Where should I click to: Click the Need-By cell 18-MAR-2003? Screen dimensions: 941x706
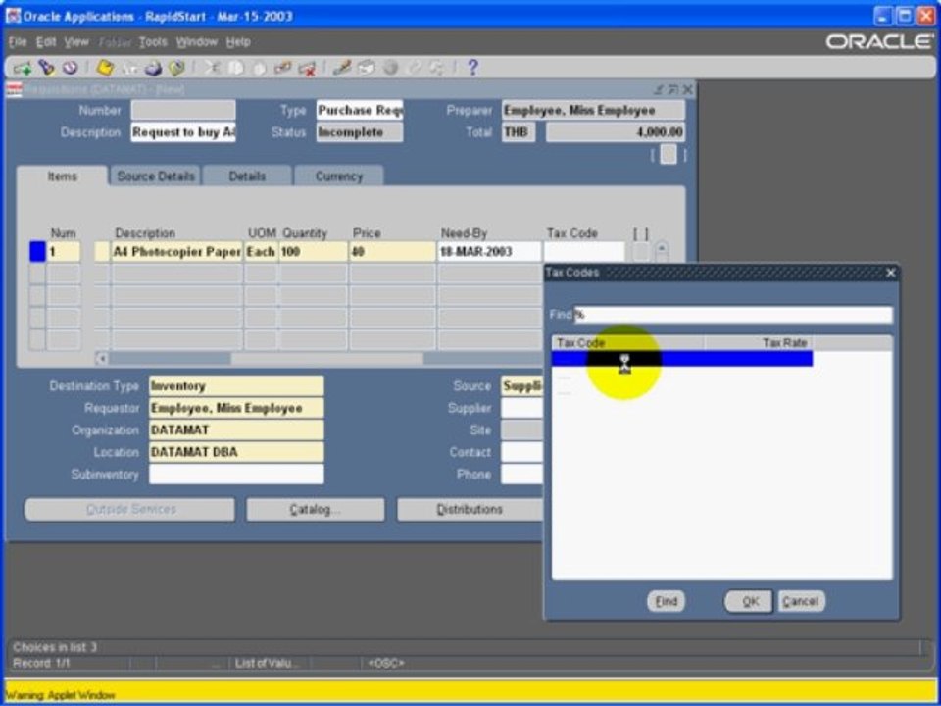(x=489, y=252)
